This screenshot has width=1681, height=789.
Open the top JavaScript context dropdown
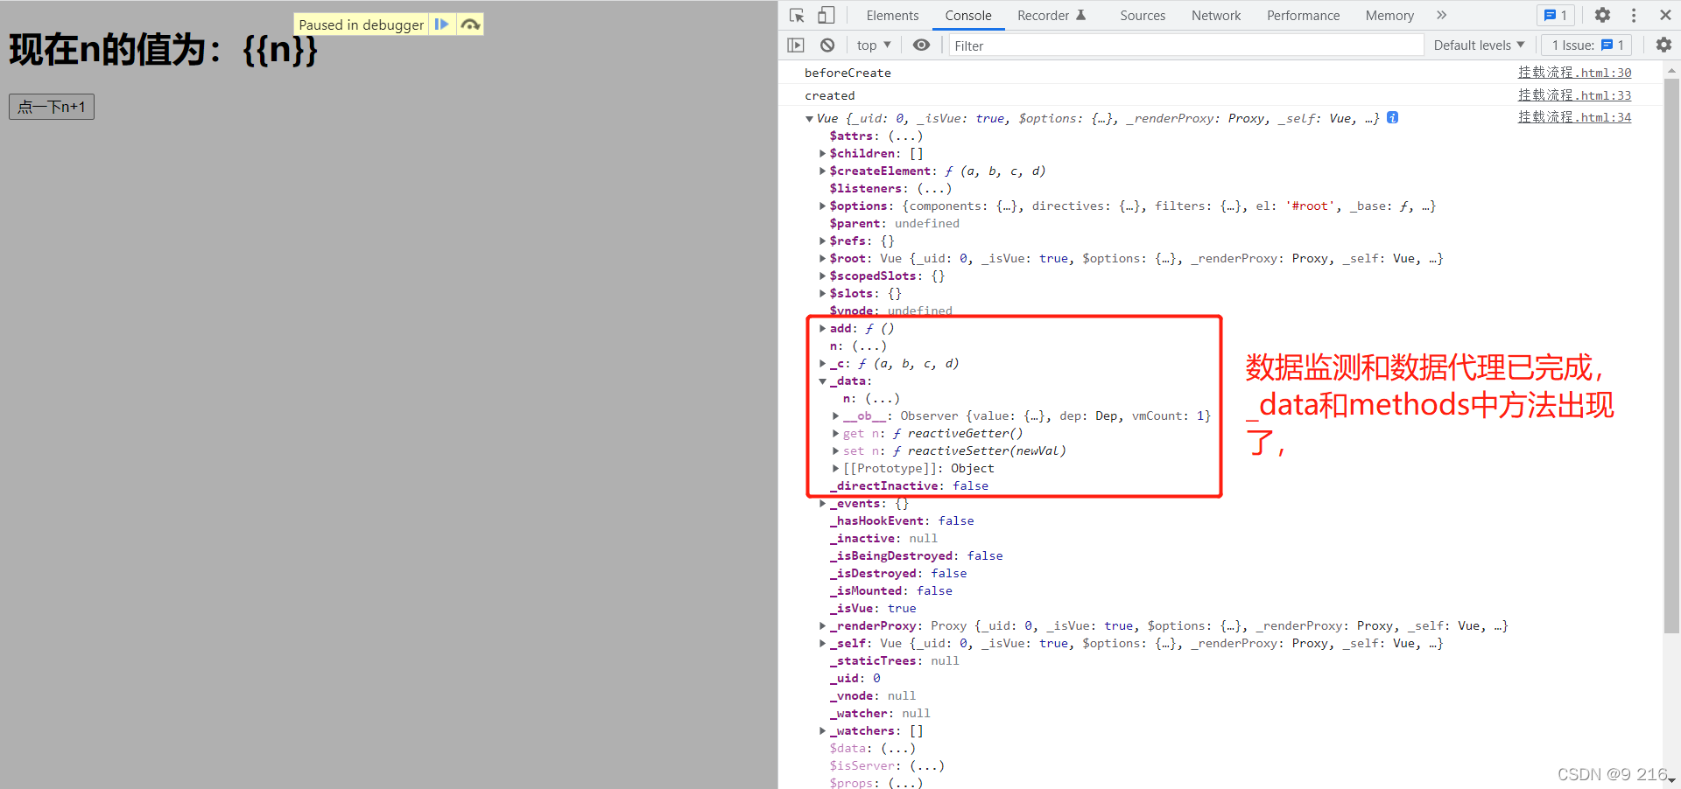tap(874, 45)
